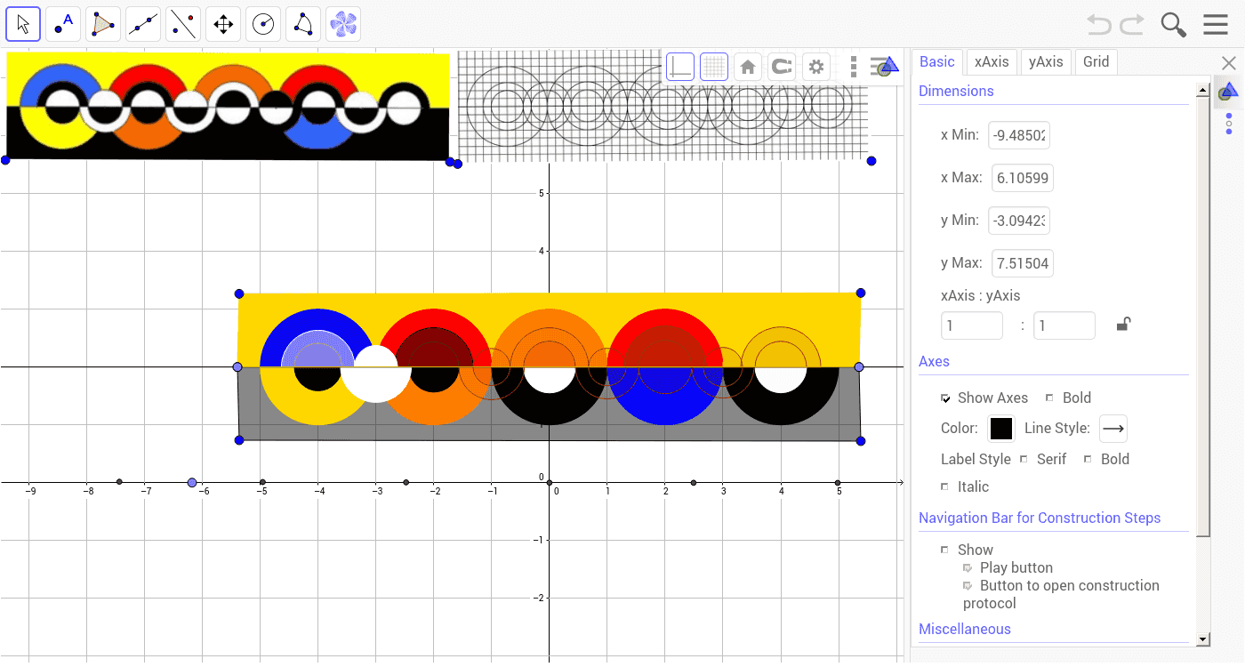Toggle navigation bar Show checkbox
Image resolution: width=1245 pixels, height=667 pixels.
point(944,550)
